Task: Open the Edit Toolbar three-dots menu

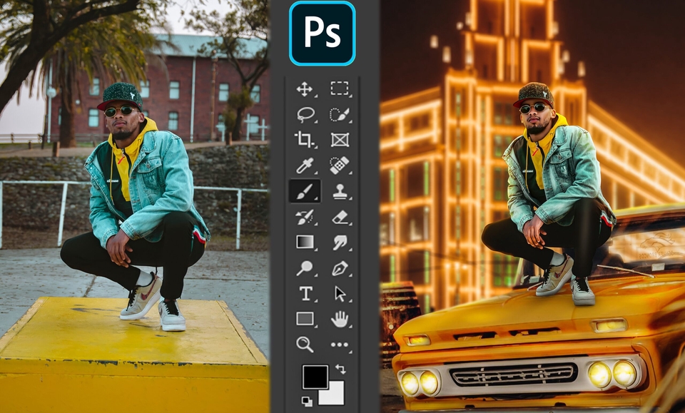Action: point(340,345)
